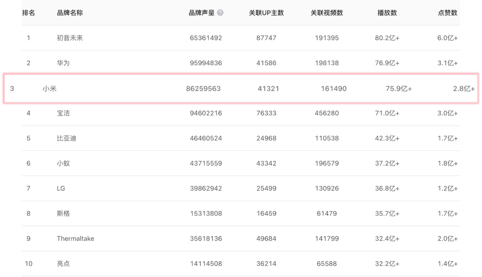Click video count 196579
The image size is (482, 277).
[x=327, y=163]
